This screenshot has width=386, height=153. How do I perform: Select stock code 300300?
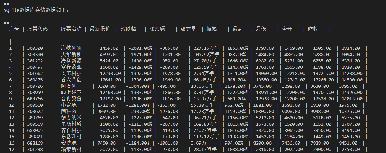coord(35,48)
